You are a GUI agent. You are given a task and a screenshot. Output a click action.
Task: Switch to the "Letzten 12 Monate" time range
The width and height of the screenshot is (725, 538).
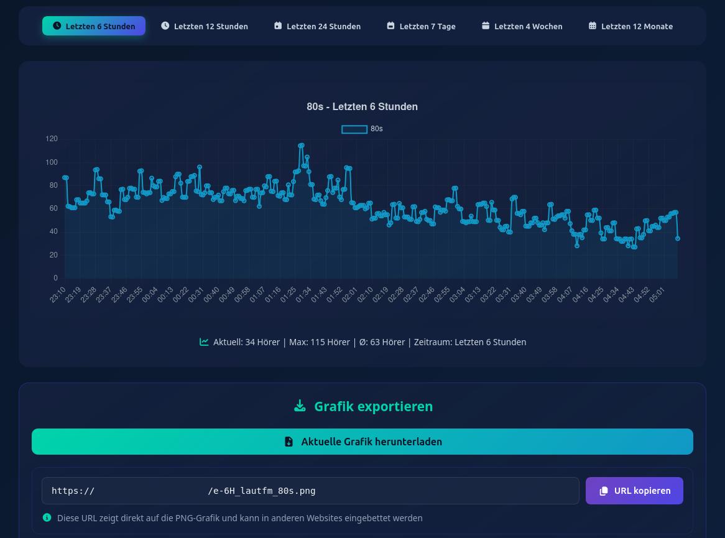(x=630, y=26)
